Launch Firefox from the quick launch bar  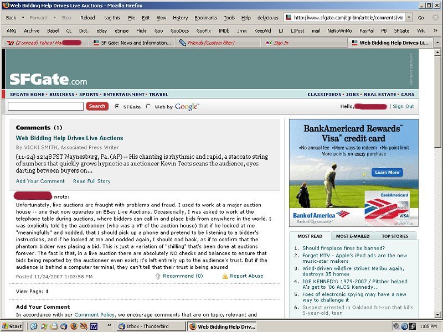74,326
